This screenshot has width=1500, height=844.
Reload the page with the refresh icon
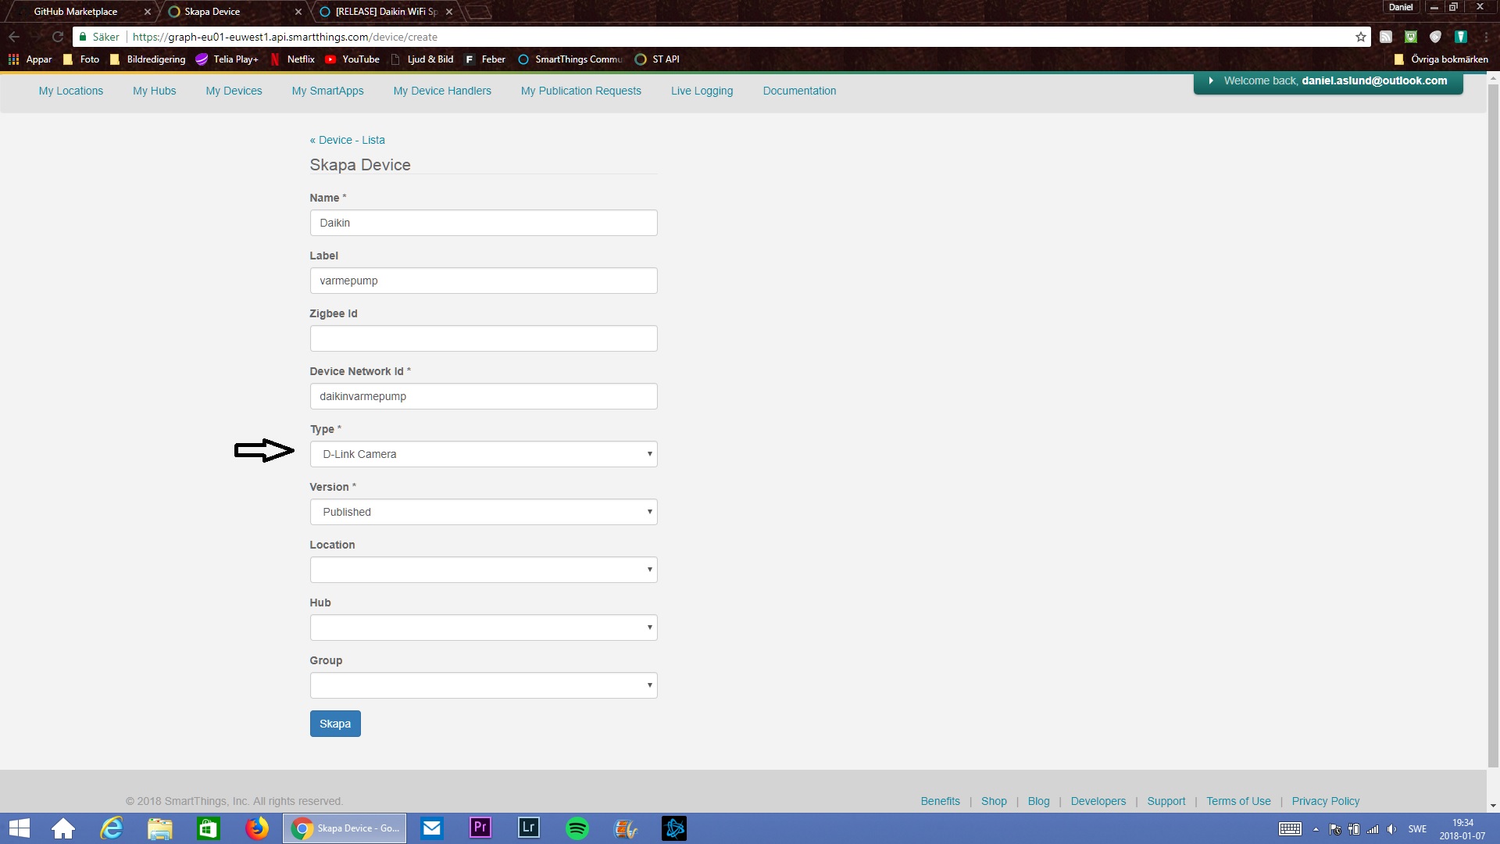(x=57, y=37)
